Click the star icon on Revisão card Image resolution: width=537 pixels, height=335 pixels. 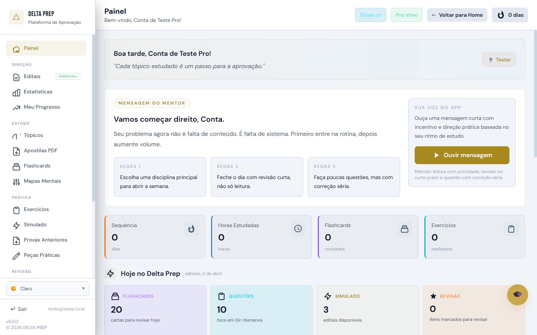pyautogui.click(x=433, y=296)
